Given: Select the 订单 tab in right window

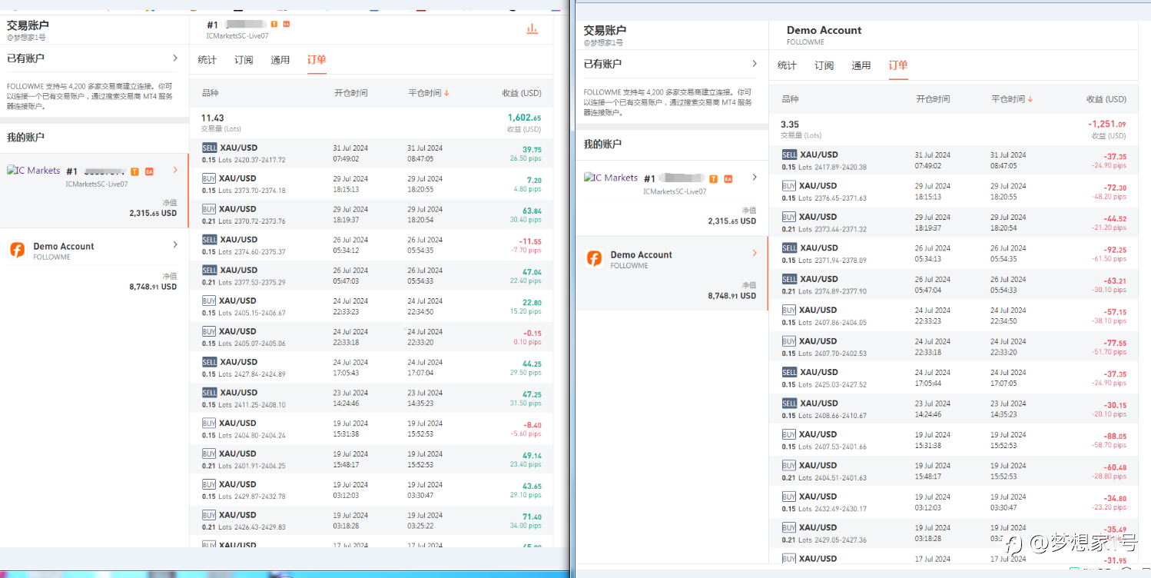Looking at the screenshot, I should pos(897,65).
